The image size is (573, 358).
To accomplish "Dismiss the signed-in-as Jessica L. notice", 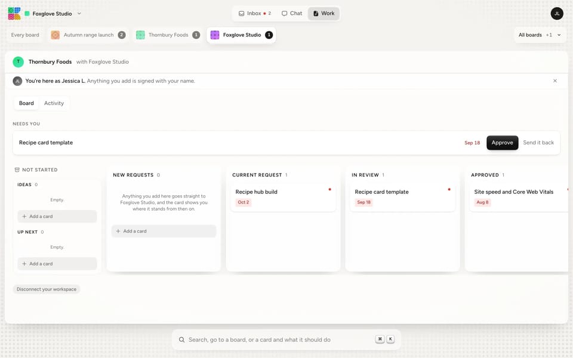I will tap(554, 81).
